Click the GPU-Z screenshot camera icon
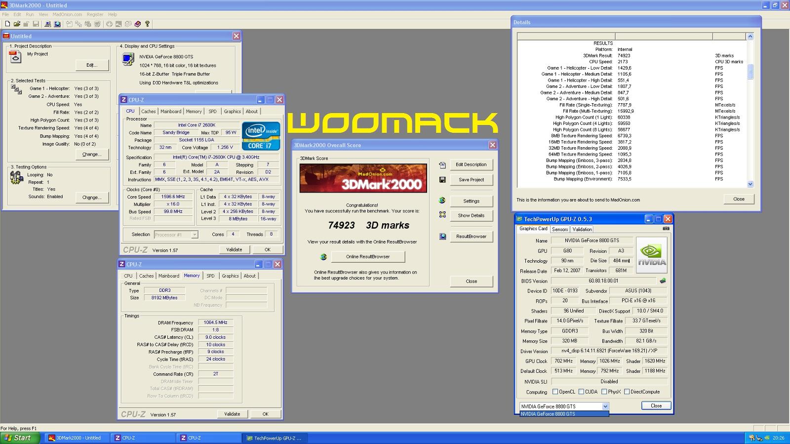790x444 pixels. tap(666, 229)
